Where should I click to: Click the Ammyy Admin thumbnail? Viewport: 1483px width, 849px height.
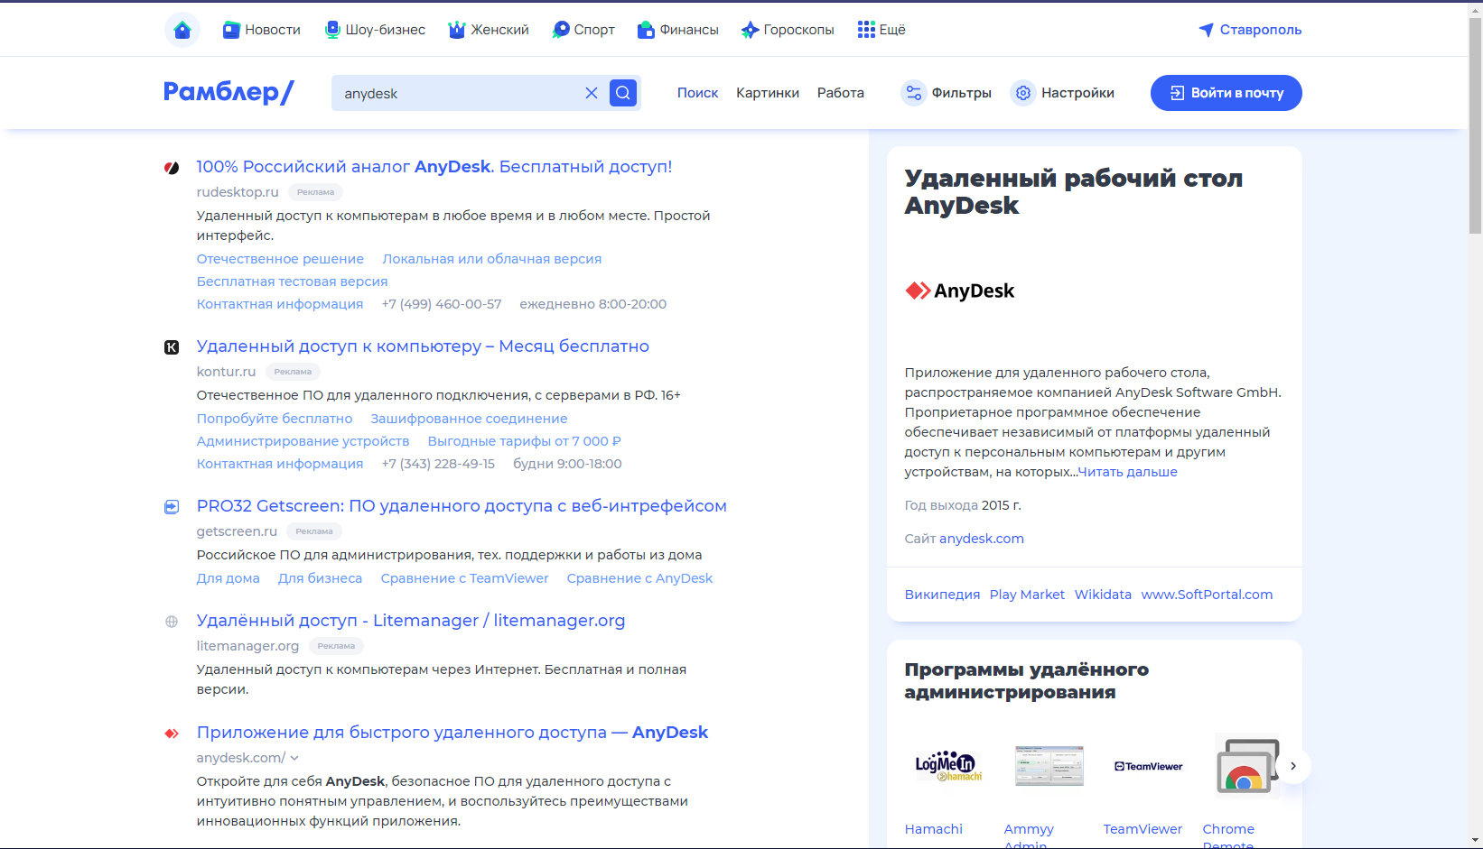click(x=1049, y=766)
